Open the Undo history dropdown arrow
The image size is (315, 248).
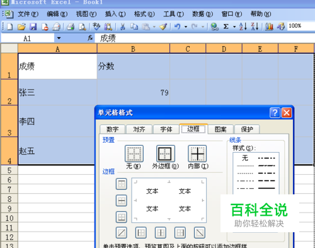pyautogui.click(x=186, y=27)
